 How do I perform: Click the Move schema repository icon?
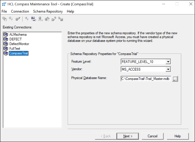(40, 19)
